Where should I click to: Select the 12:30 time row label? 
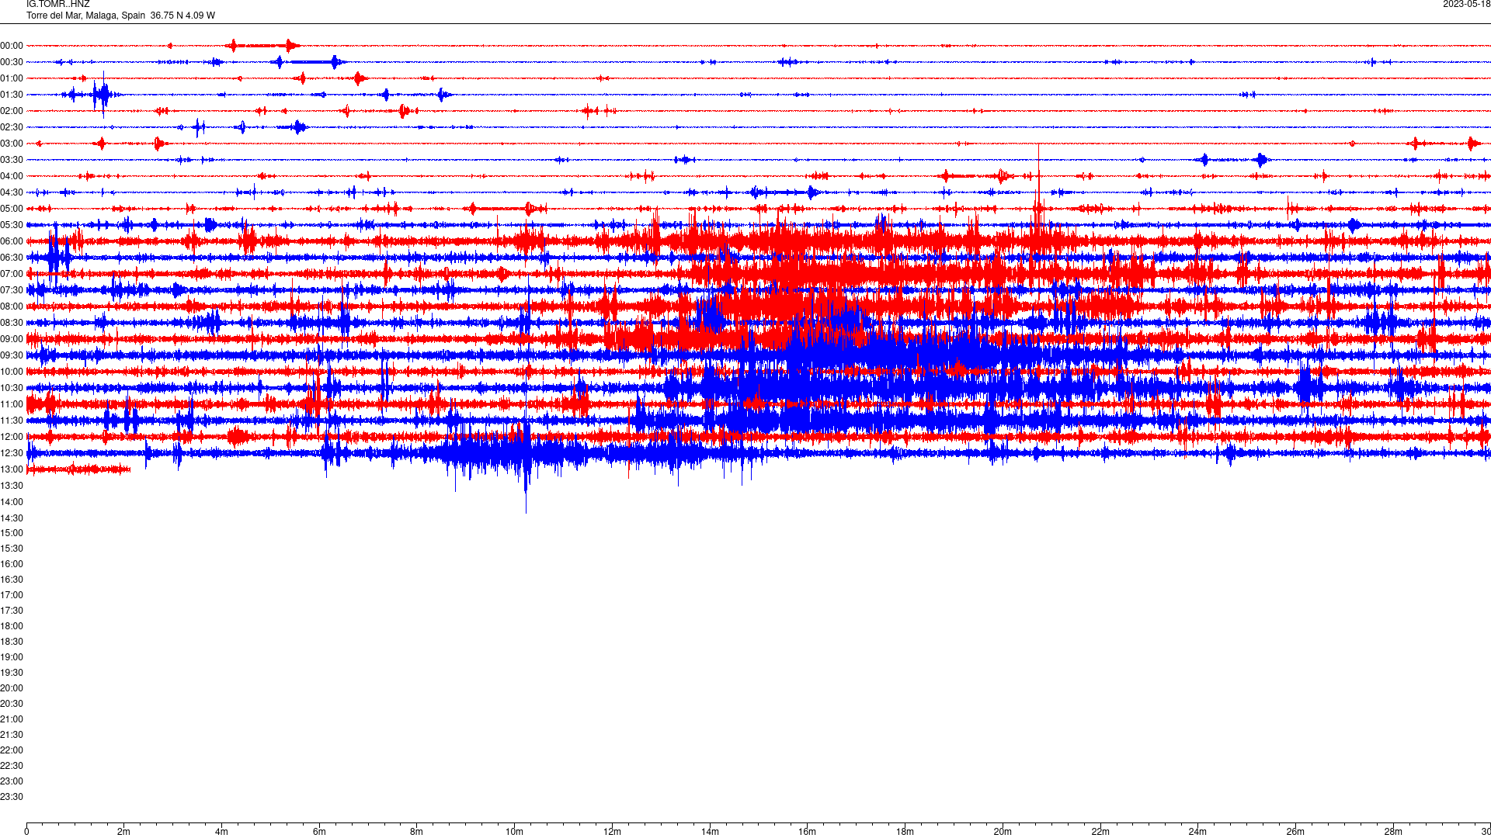(x=12, y=453)
